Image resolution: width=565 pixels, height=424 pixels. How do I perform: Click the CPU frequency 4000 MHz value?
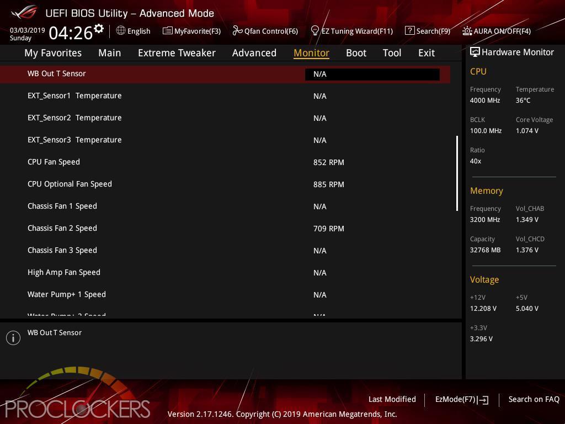tap(485, 100)
